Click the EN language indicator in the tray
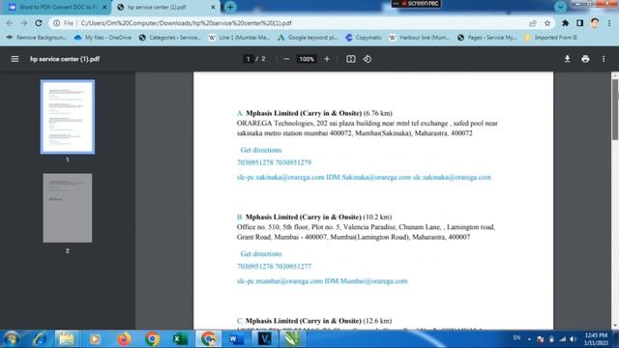 (516, 338)
